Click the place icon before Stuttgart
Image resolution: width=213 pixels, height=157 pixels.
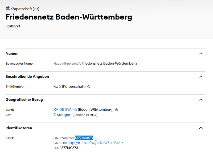tap(55, 115)
